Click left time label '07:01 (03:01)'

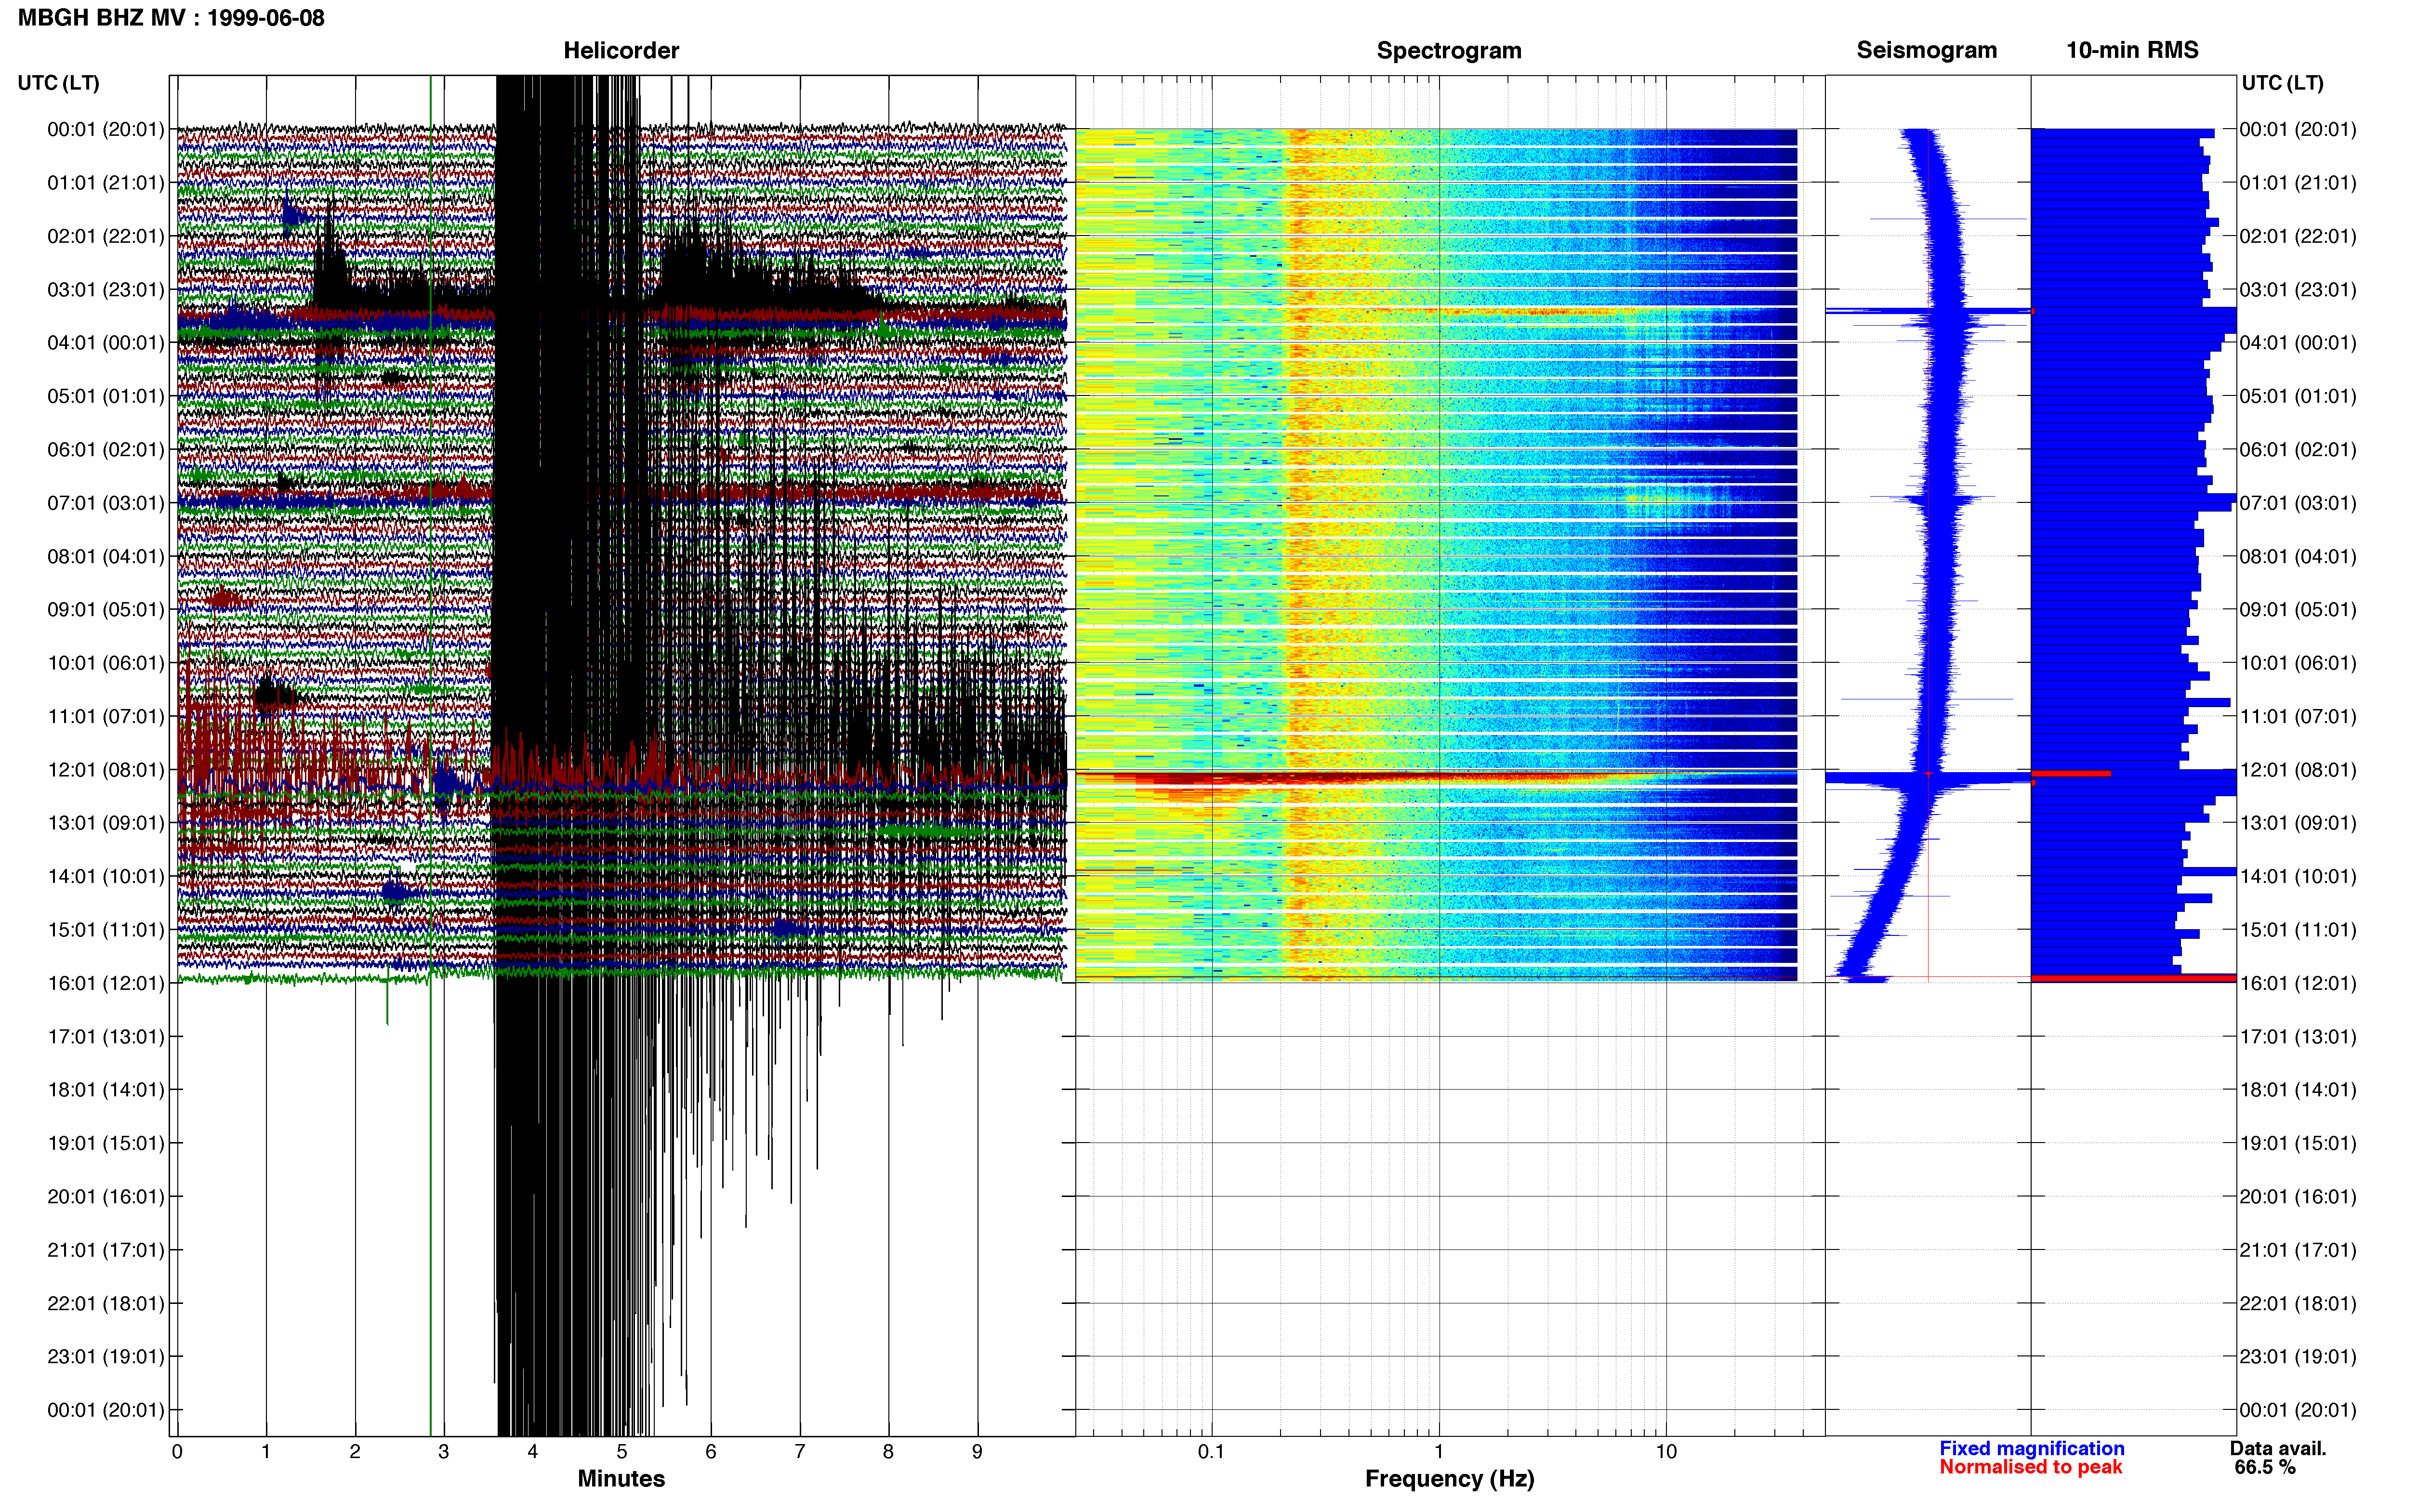coord(105,502)
